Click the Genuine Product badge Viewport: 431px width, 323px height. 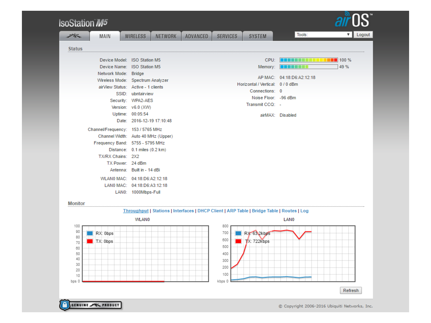tap(91, 305)
